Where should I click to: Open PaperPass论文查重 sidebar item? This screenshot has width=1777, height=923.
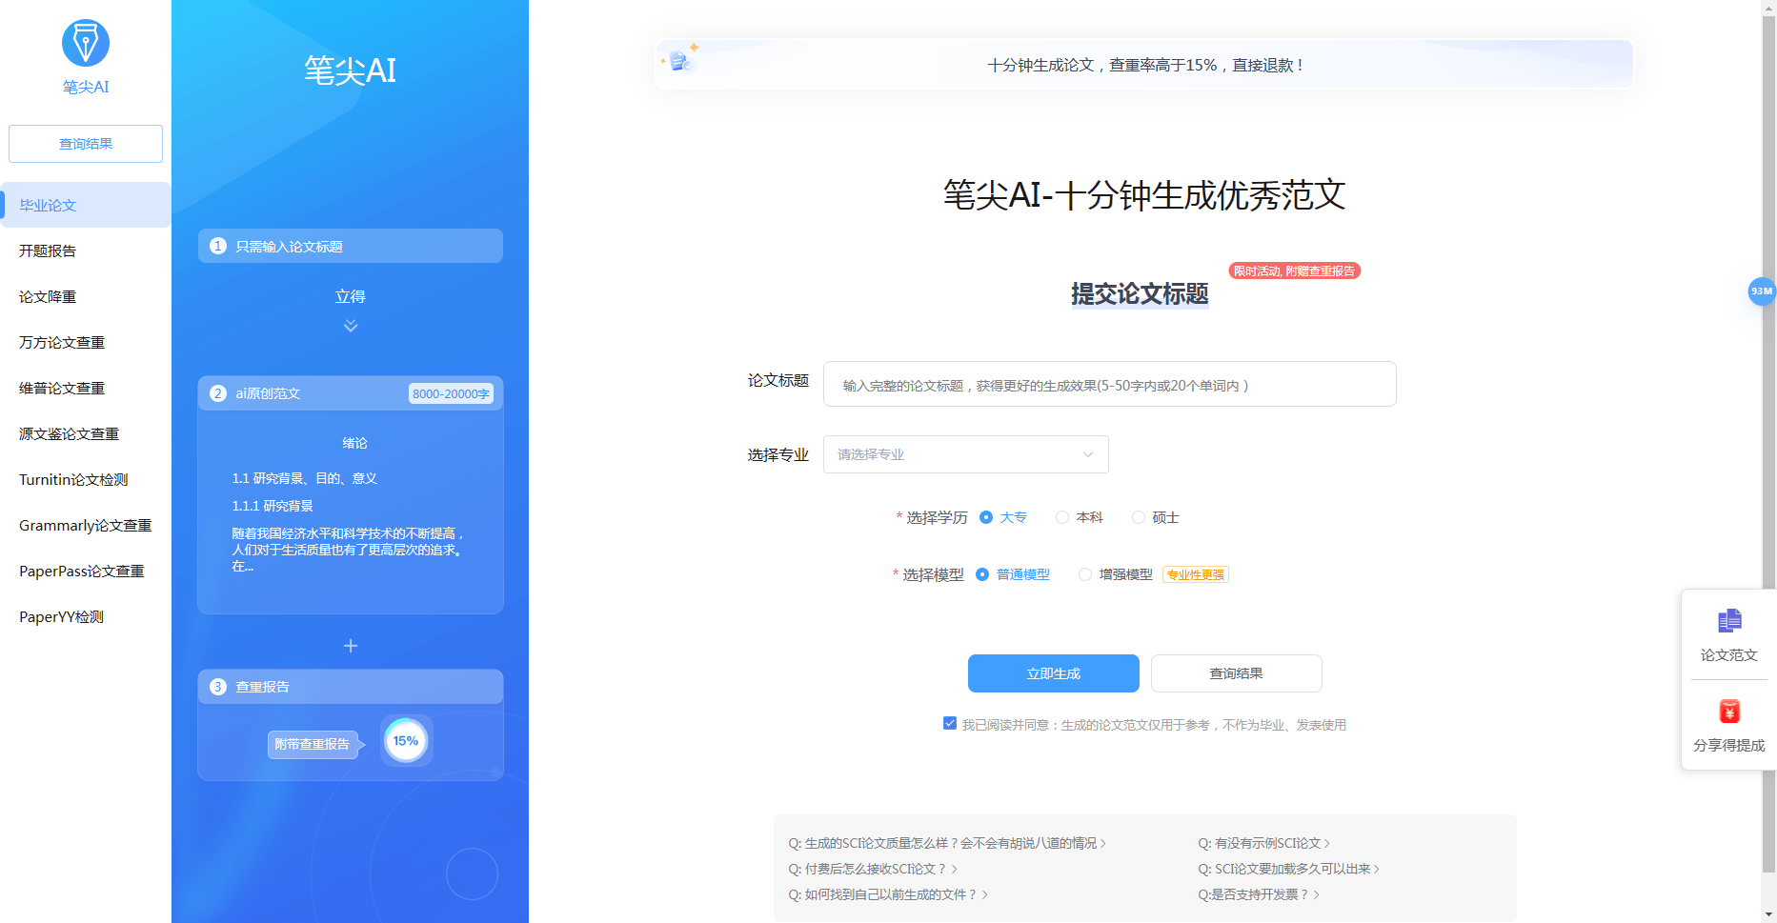[x=86, y=571]
